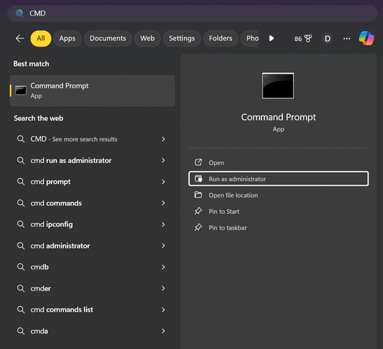Click the magnifier icon beside cmda
383x349 pixels.
coord(21,331)
